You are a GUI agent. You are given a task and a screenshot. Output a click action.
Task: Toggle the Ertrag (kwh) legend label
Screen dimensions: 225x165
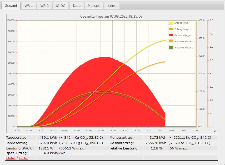182,23
